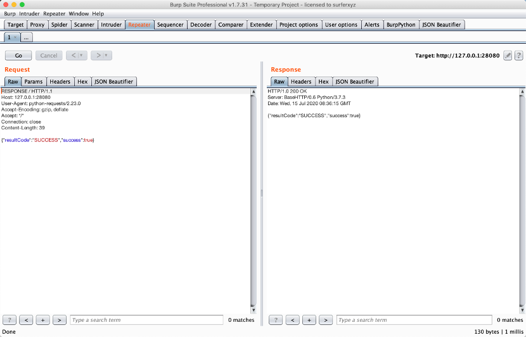The width and height of the screenshot is (526, 337).
Task: Select the request Headers tab
Action: pos(60,82)
